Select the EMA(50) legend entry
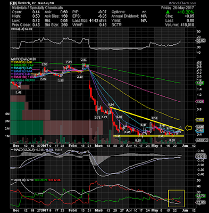 (x=21, y=62)
